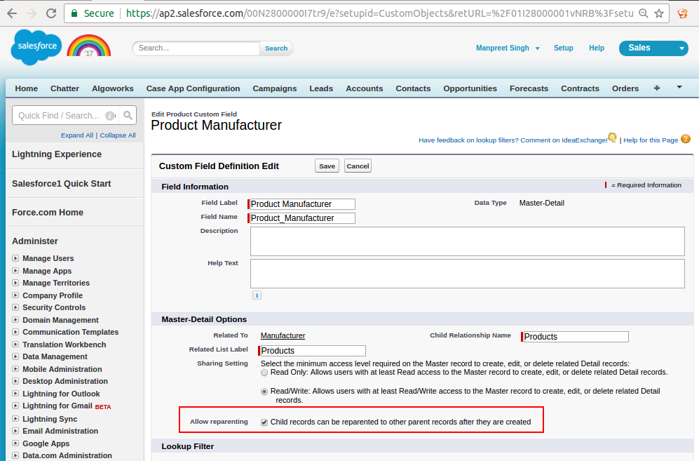Image resolution: width=699 pixels, height=461 pixels.
Task: Click the Cancel button
Action: point(358,166)
